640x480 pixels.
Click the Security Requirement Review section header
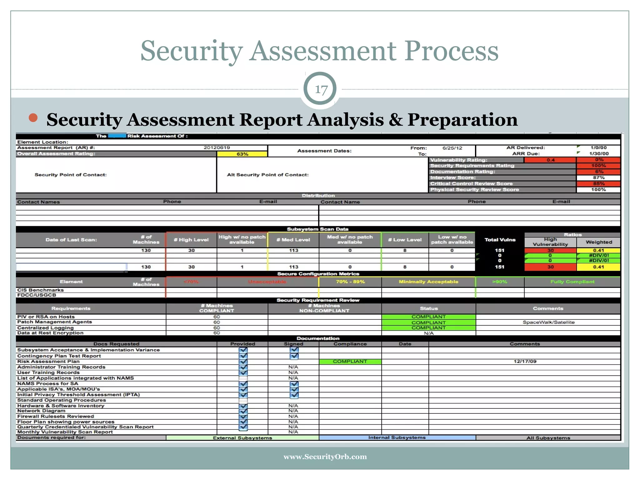318,300
